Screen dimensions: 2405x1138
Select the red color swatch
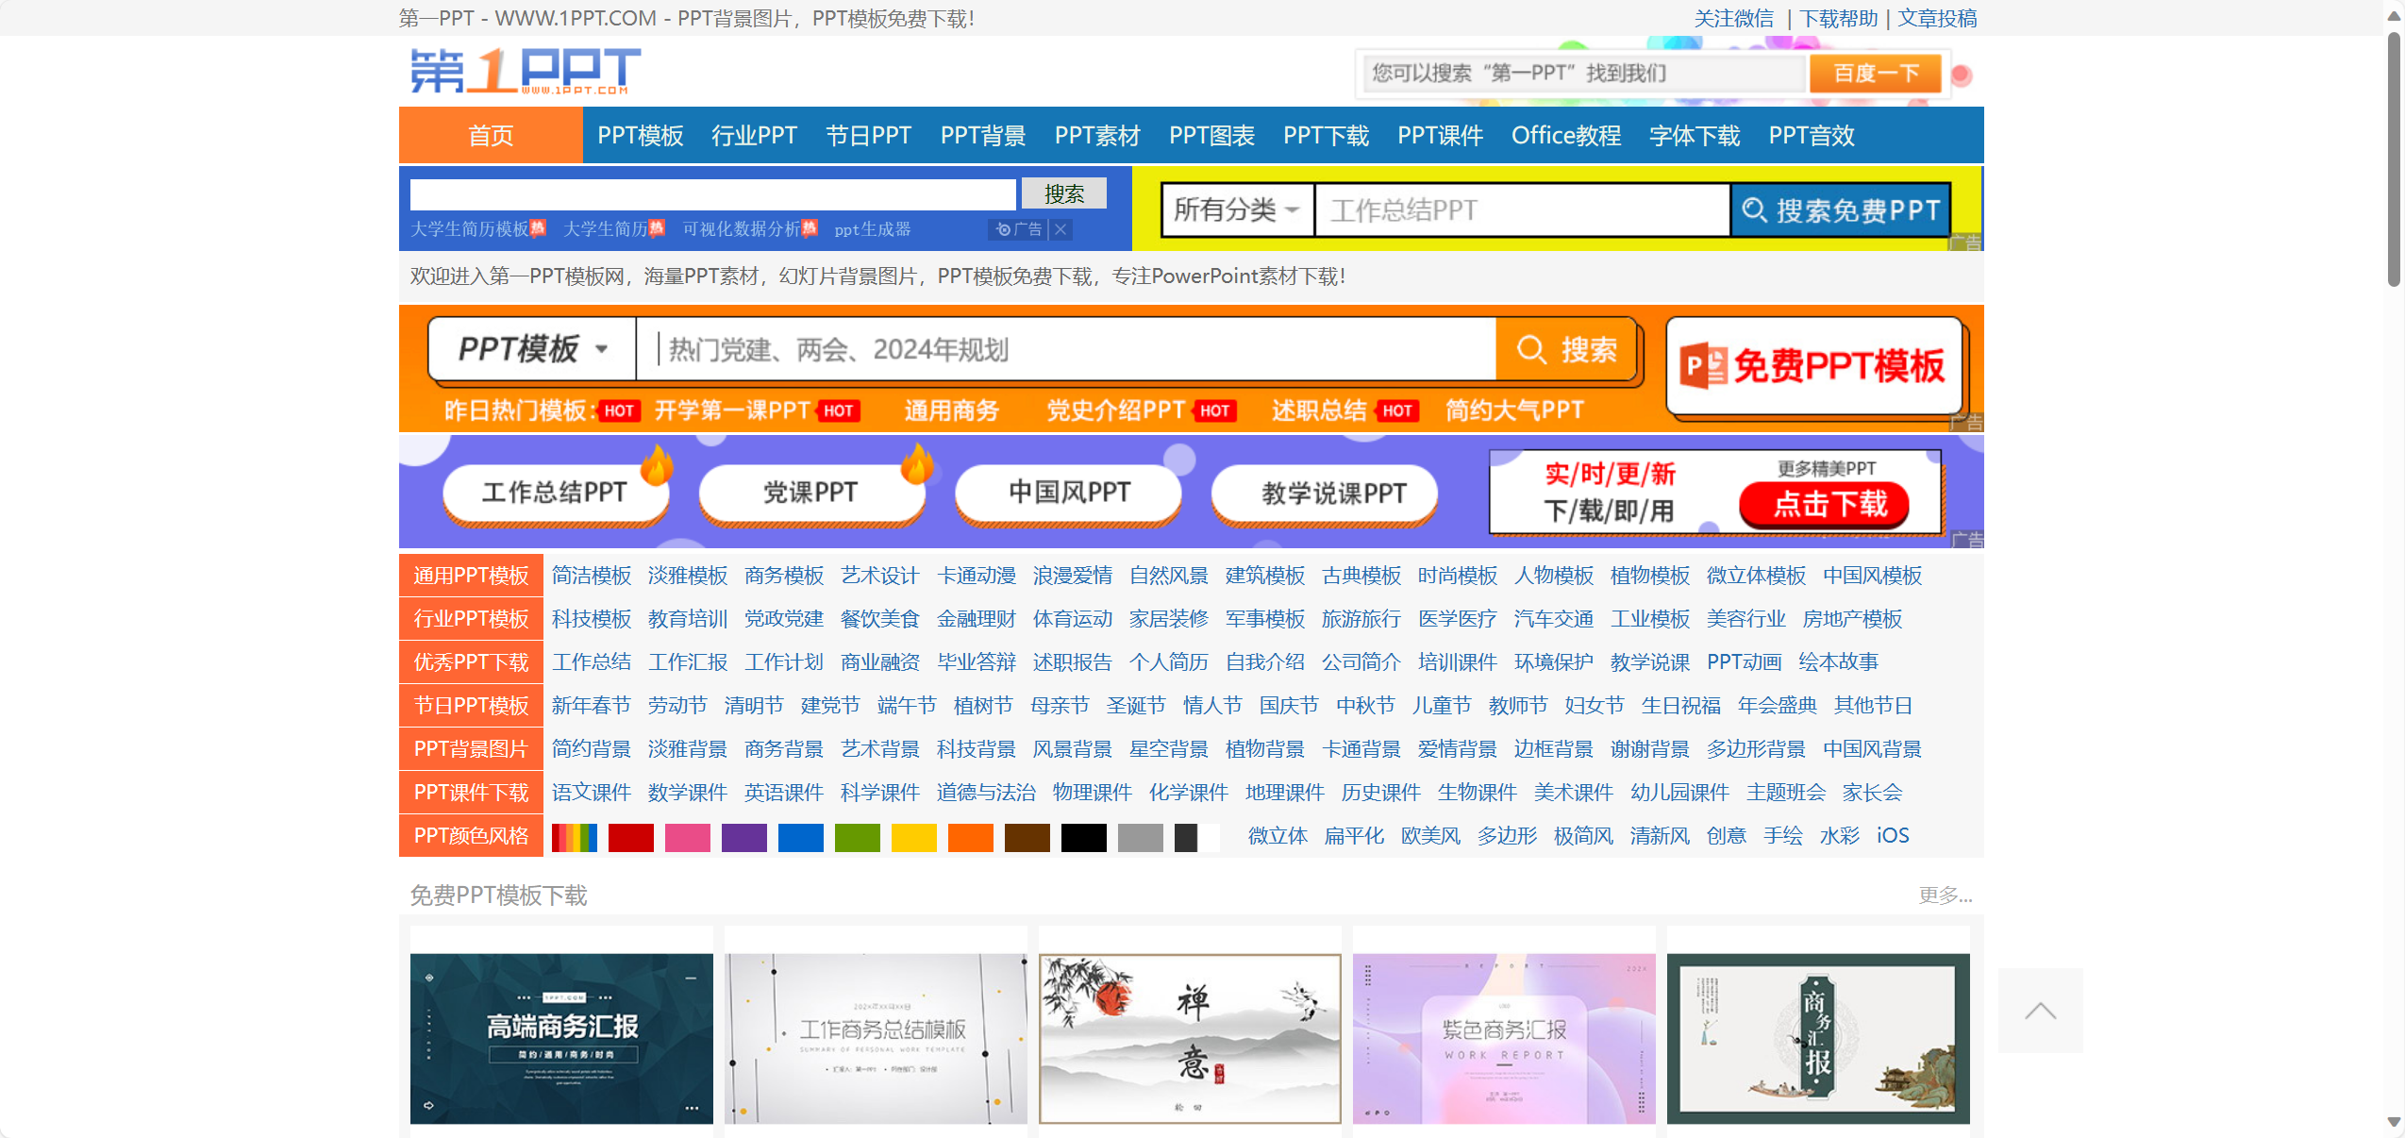coord(631,837)
